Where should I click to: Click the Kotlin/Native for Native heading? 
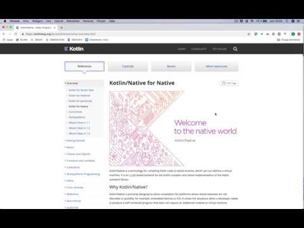(x=142, y=83)
